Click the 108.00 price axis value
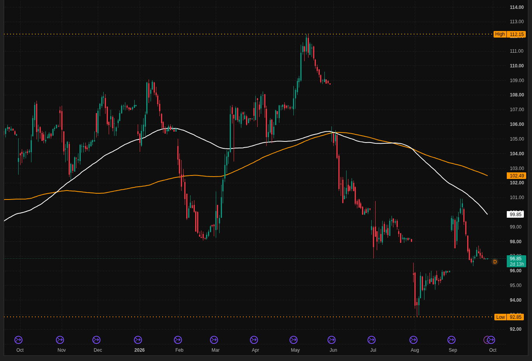 click(516, 95)
